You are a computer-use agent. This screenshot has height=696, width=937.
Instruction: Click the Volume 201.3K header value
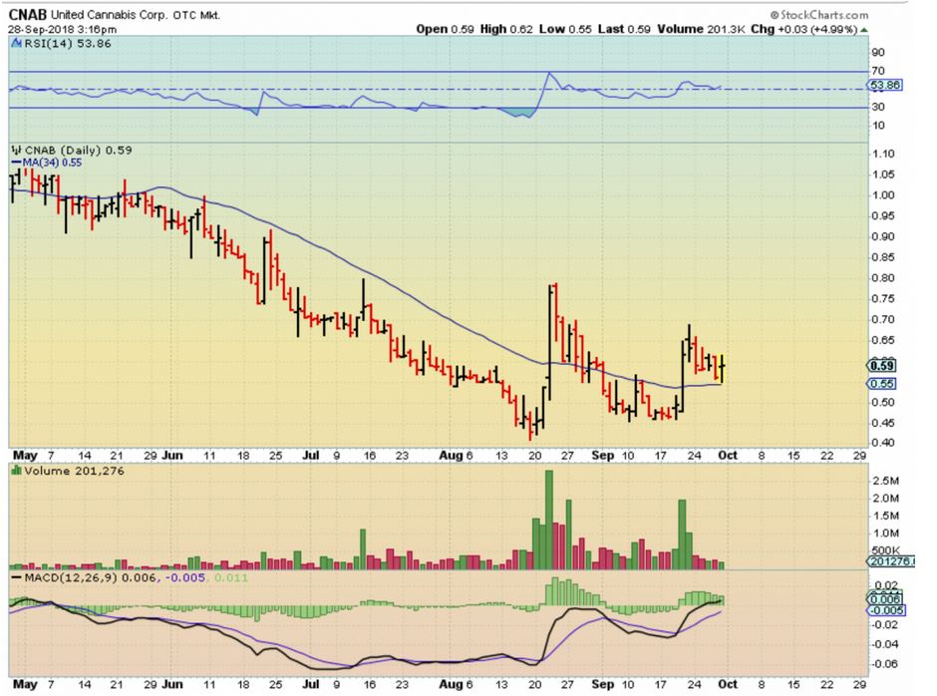701,29
